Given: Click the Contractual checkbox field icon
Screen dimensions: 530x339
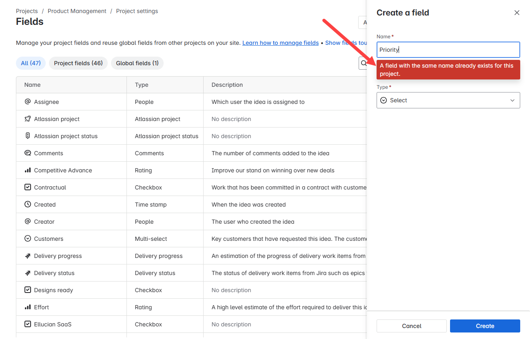Looking at the screenshot, I should [x=28, y=187].
